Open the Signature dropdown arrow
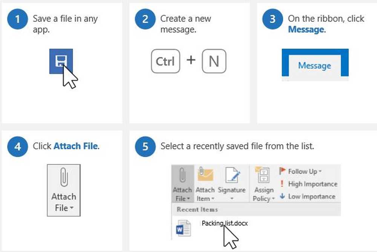This screenshot has height=252, width=377. pos(232,199)
